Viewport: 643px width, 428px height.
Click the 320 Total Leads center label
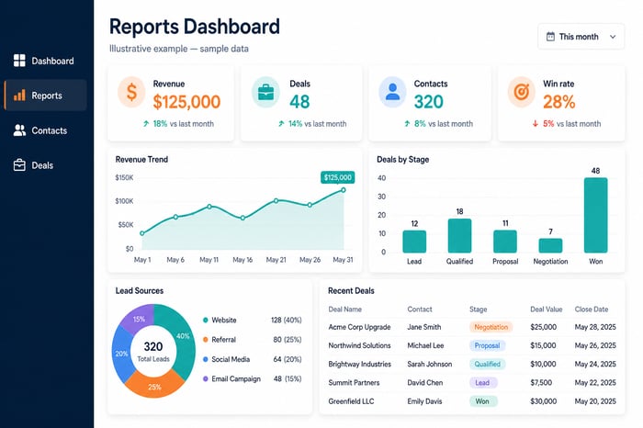[153, 352]
